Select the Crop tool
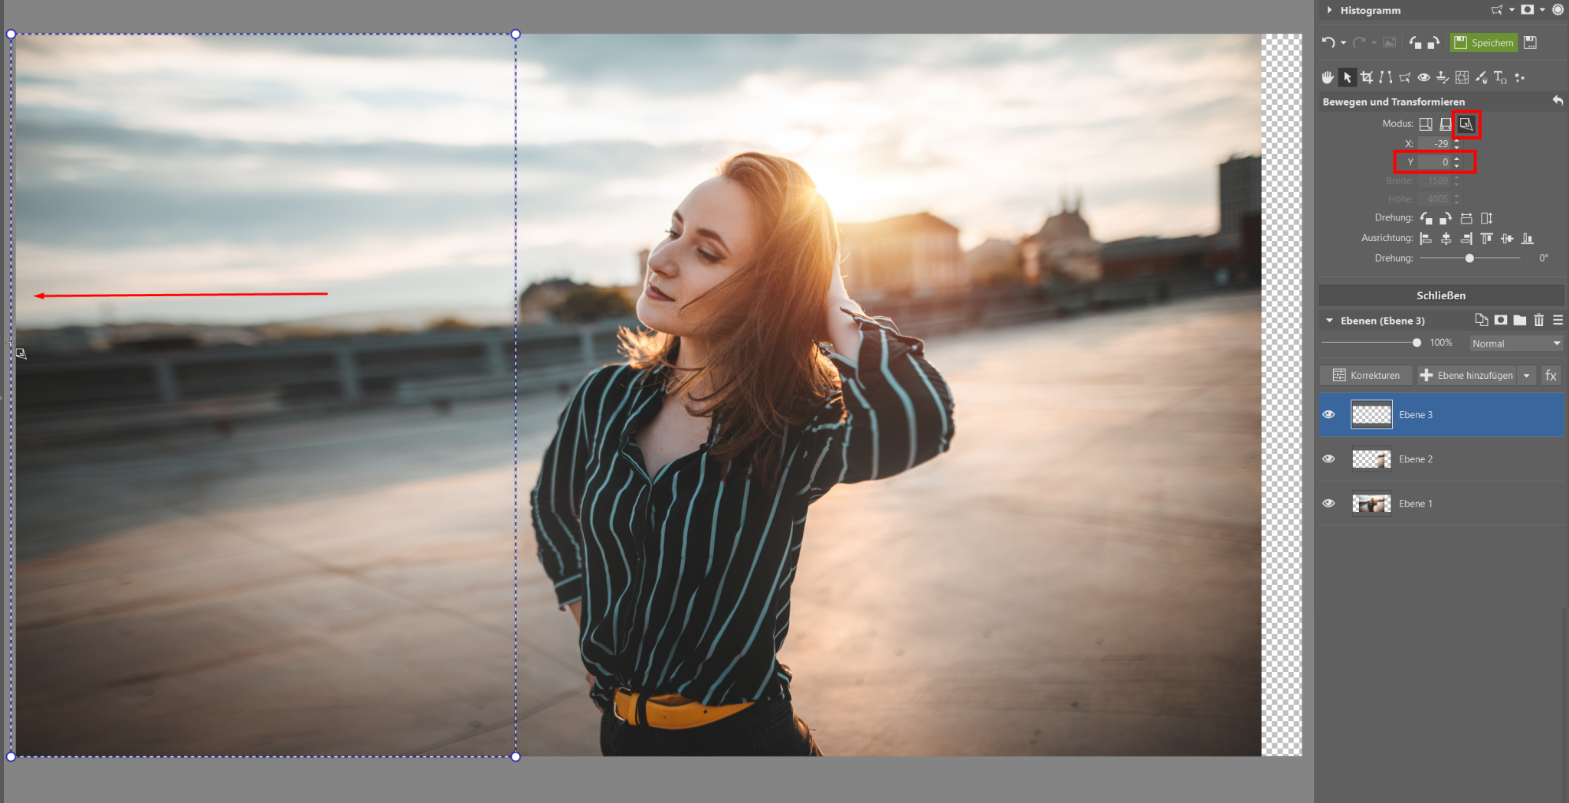This screenshot has height=803, width=1569. [x=1367, y=77]
